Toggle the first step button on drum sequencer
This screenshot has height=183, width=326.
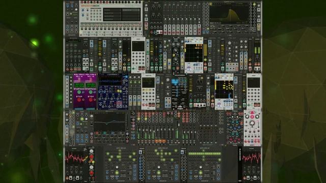(x=82, y=25)
